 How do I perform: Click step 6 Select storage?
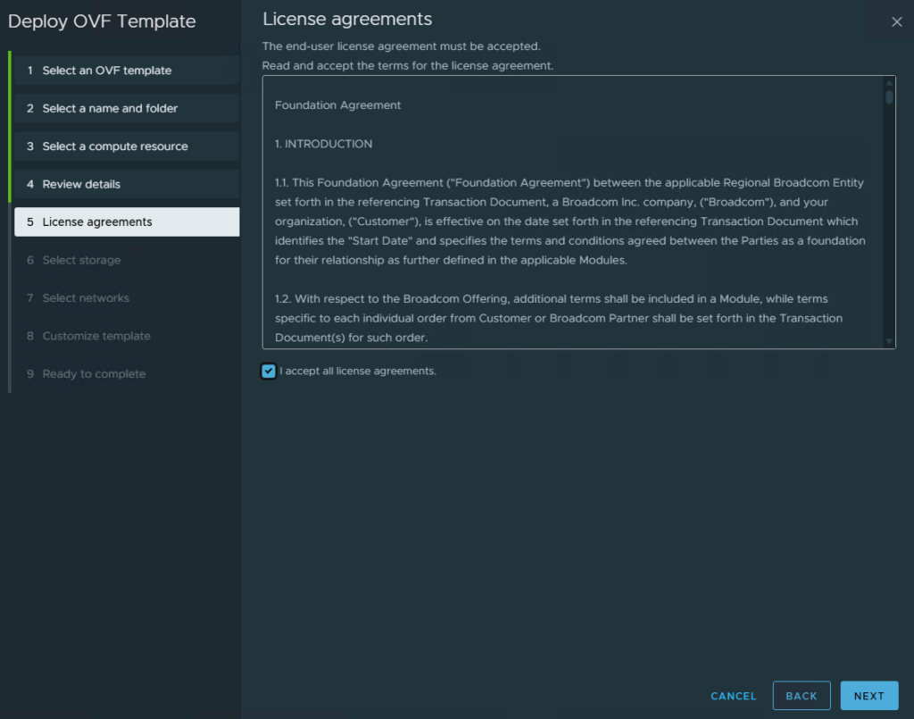pos(127,260)
